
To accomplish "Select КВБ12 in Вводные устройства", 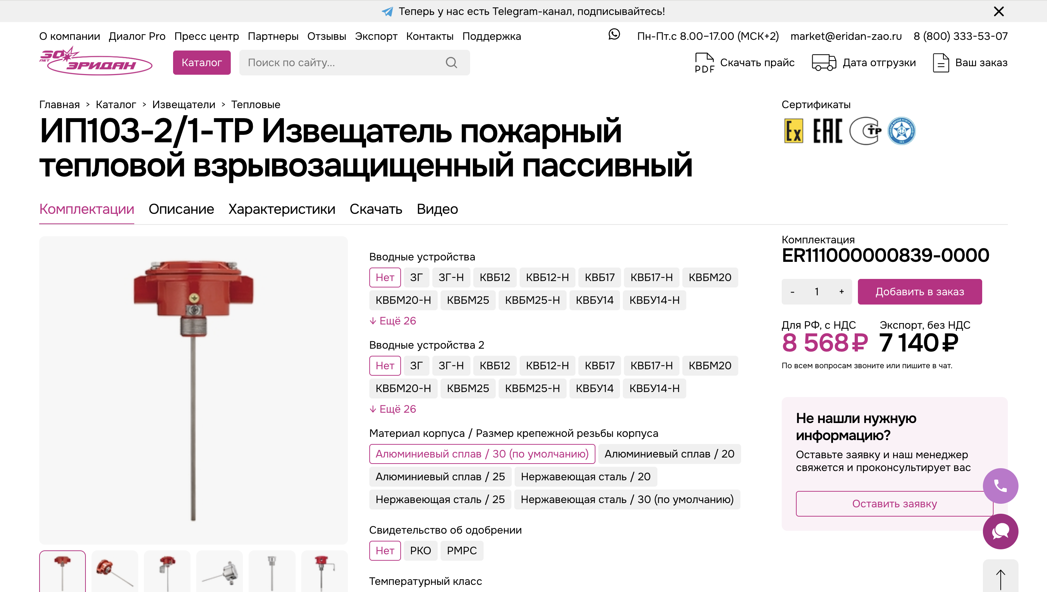I will (495, 277).
